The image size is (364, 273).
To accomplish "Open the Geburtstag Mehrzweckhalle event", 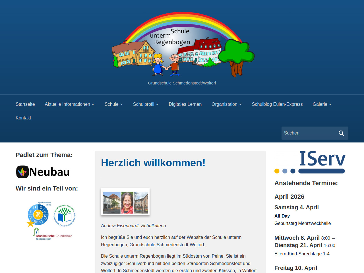I will (303, 224).
